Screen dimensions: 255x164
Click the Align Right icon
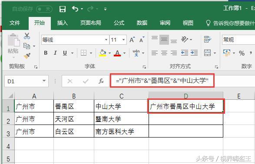174,53
